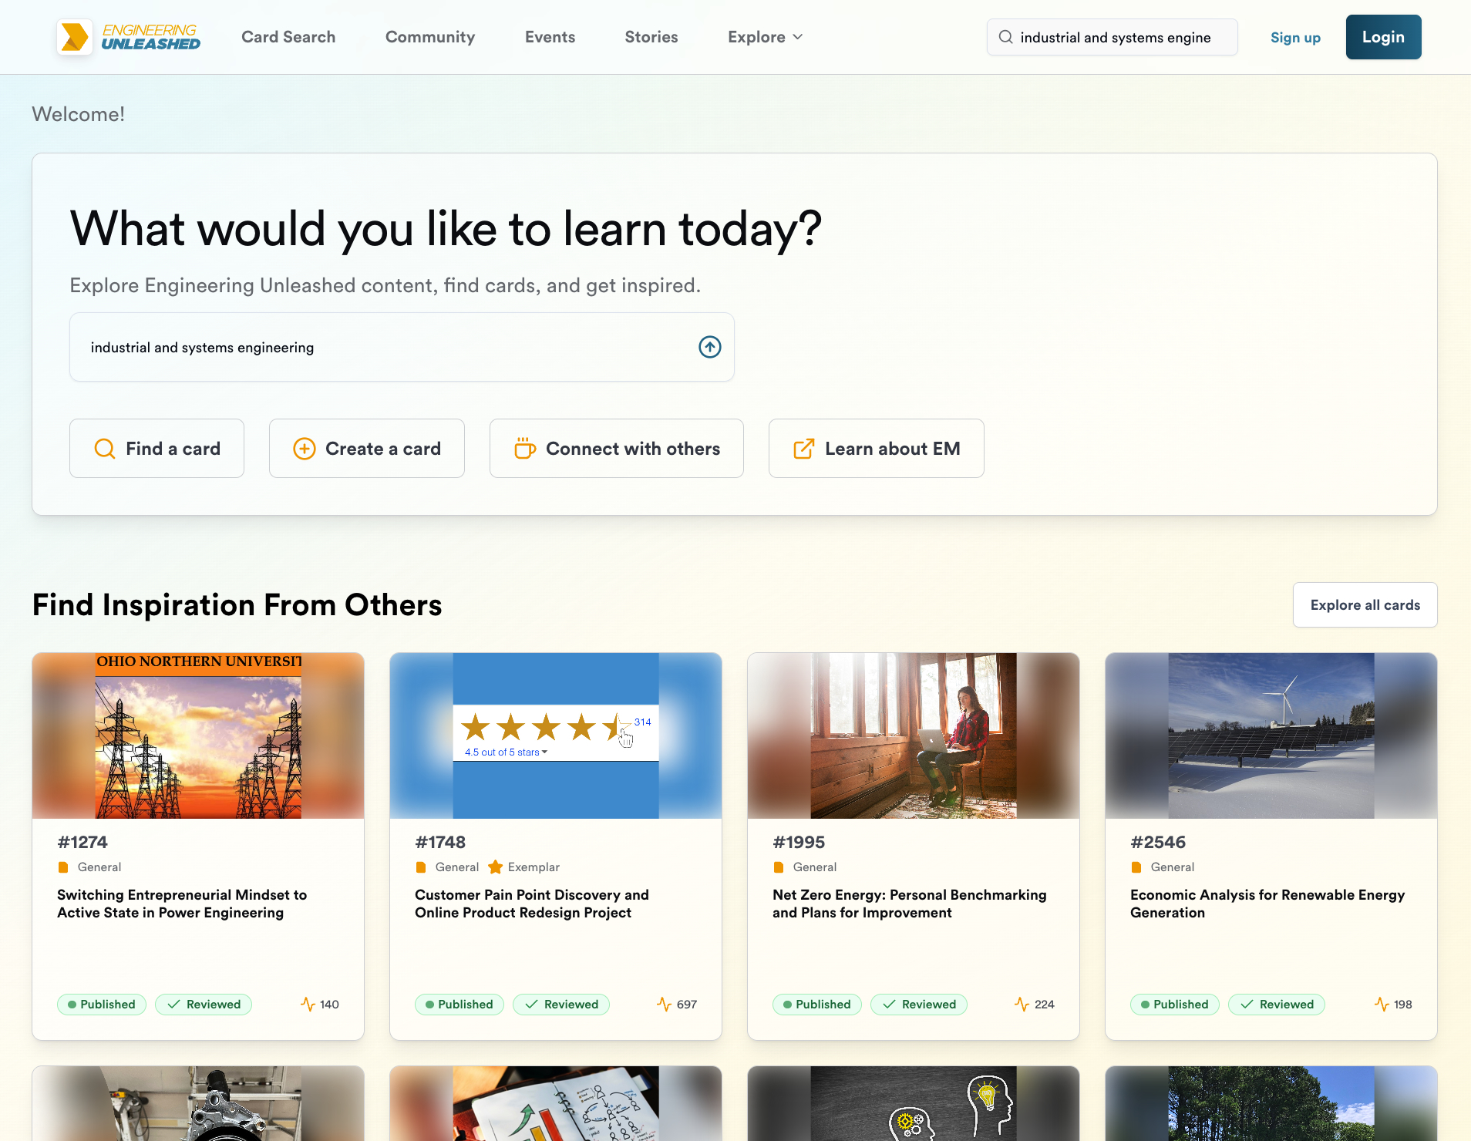The height and width of the screenshot is (1141, 1471).
Task: Click Reviewed badge on card #1995
Action: tap(919, 1005)
